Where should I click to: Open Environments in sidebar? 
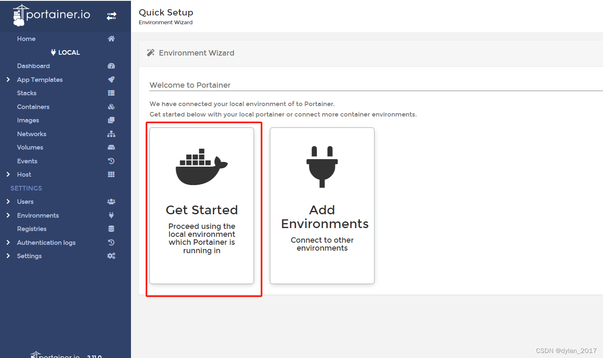[38, 216]
